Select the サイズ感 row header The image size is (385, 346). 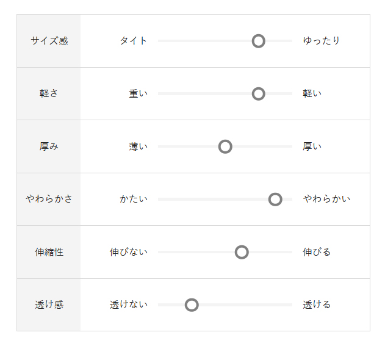49,41
